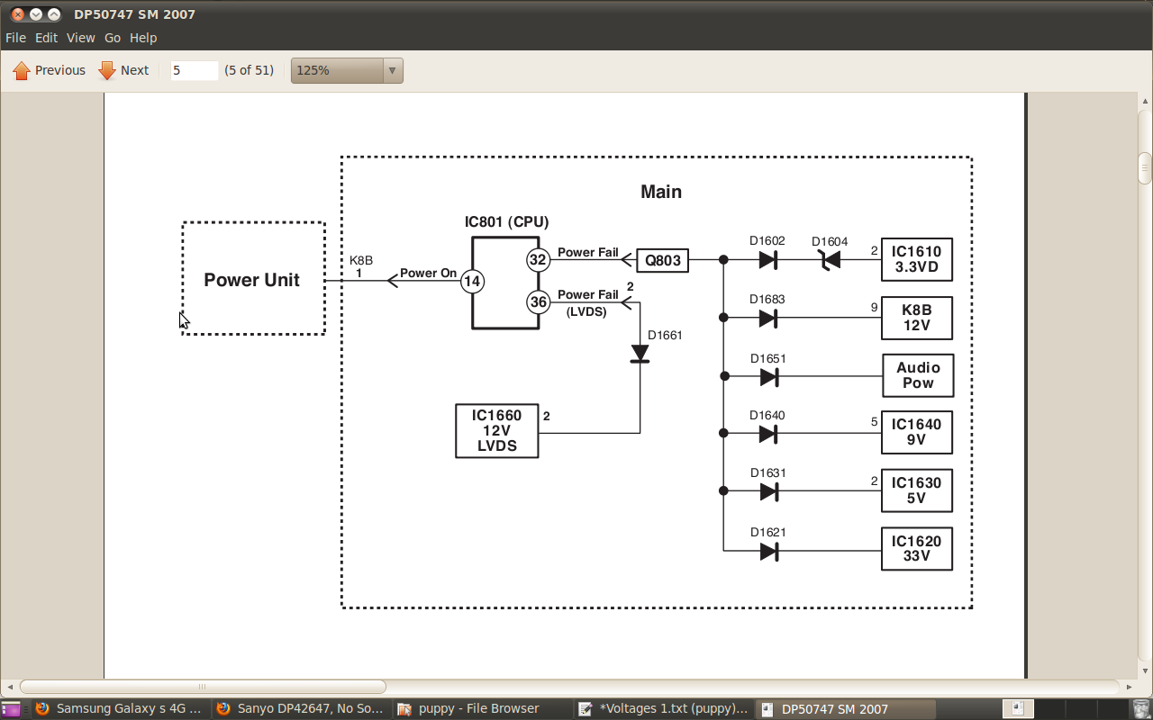Viewport: 1153px width, 720px height.
Task: Go to the previous page
Action: tap(50, 70)
